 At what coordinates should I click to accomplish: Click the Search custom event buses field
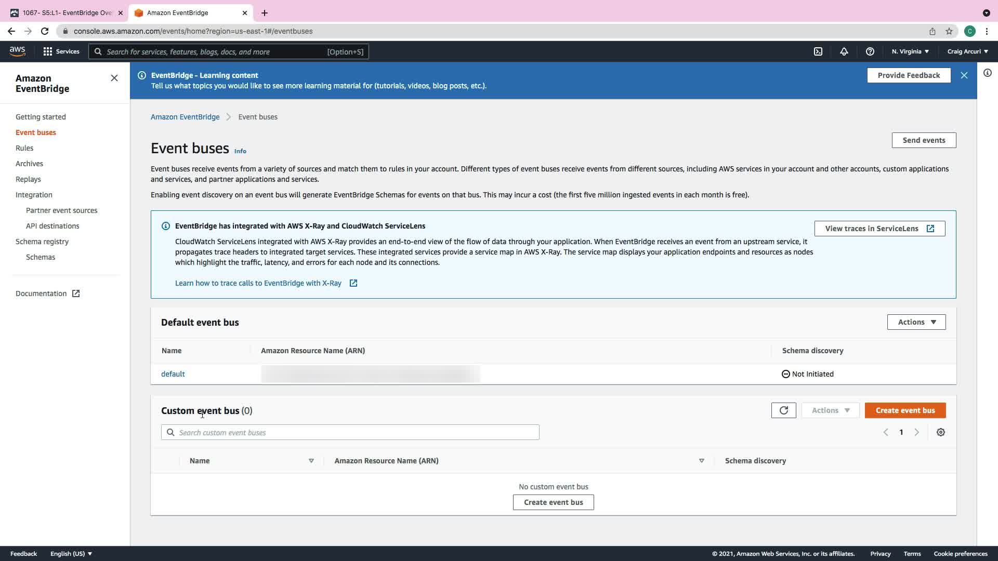pos(350,432)
